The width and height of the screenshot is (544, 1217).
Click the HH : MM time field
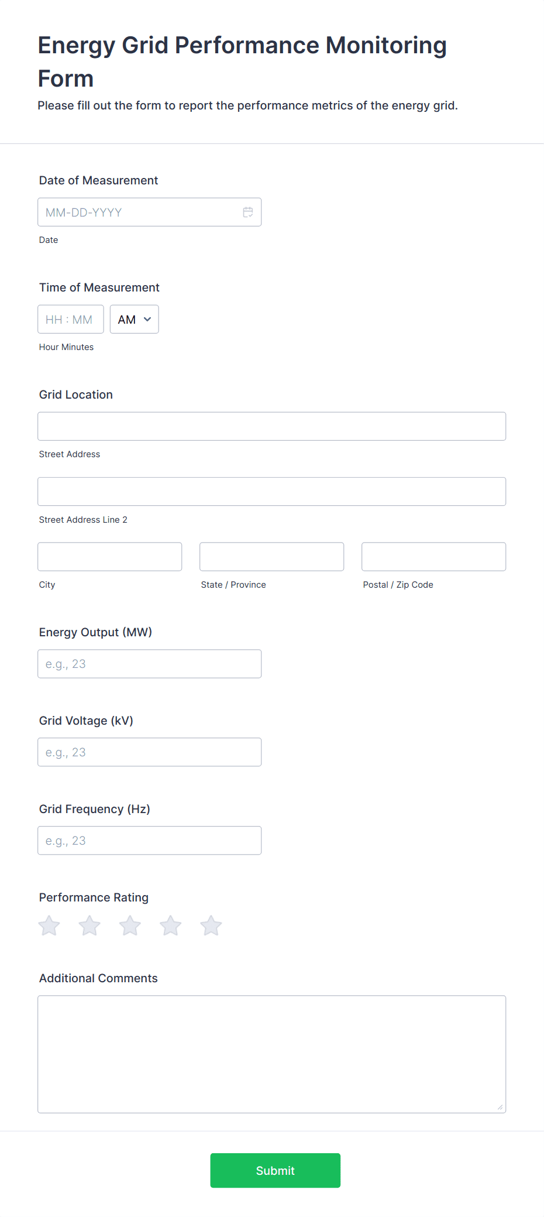coord(71,319)
